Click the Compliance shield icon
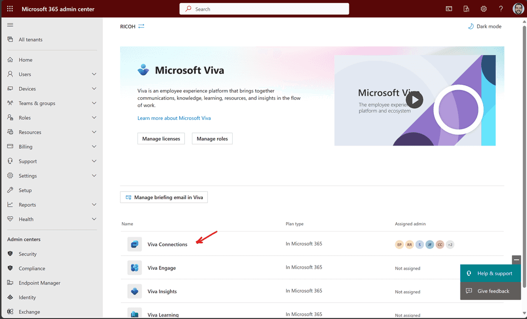527x319 pixels. [10, 268]
